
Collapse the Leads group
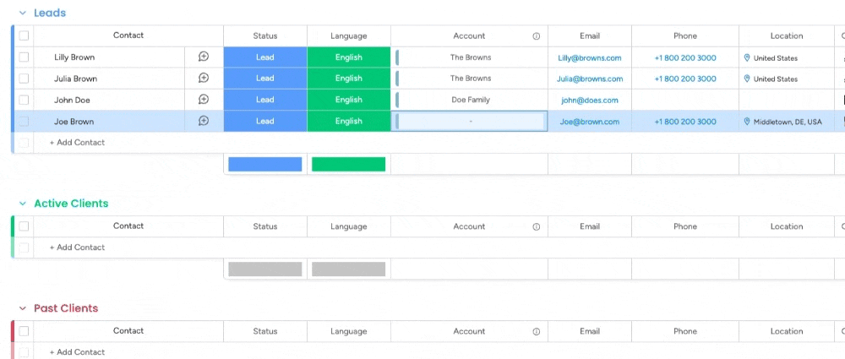click(x=23, y=14)
